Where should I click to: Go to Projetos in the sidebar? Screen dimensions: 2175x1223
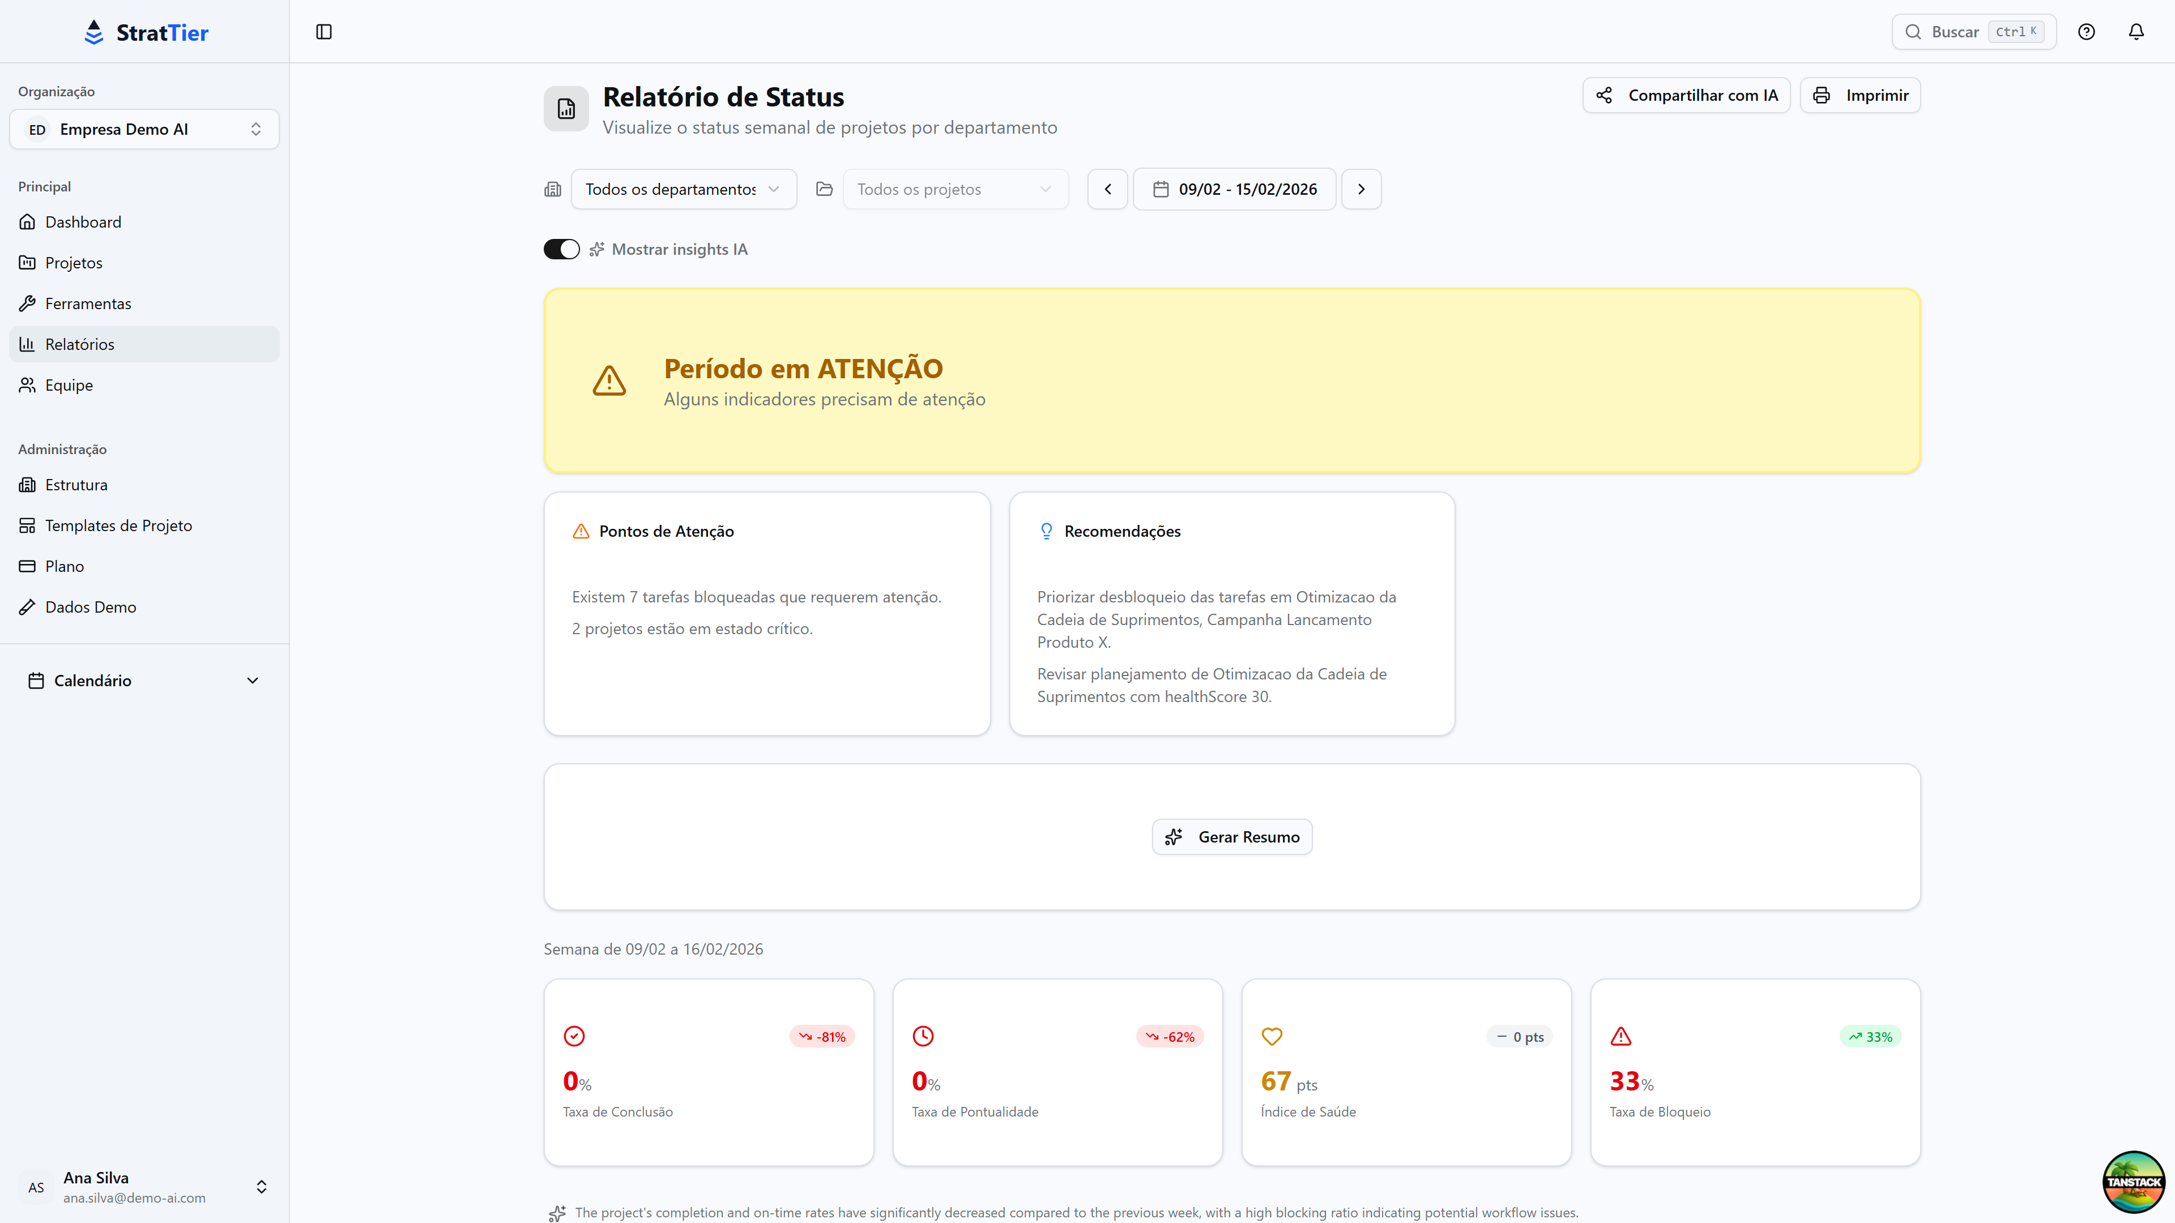(x=74, y=262)
